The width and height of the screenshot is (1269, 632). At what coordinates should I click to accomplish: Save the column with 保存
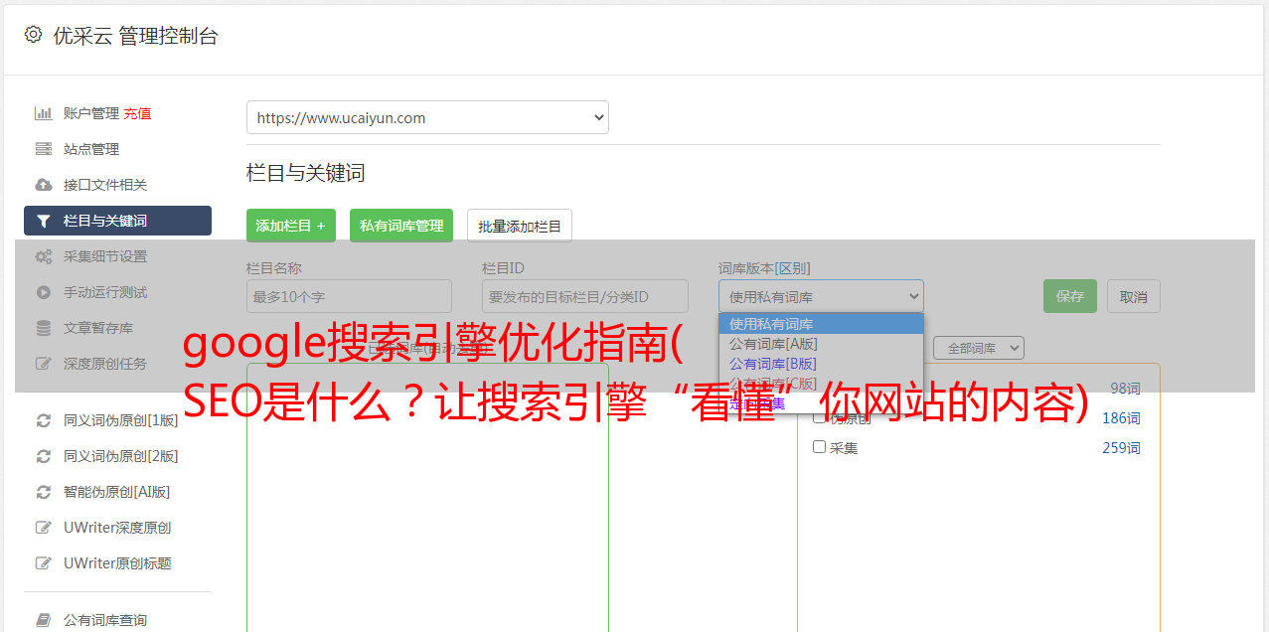tap(1070, 296)
